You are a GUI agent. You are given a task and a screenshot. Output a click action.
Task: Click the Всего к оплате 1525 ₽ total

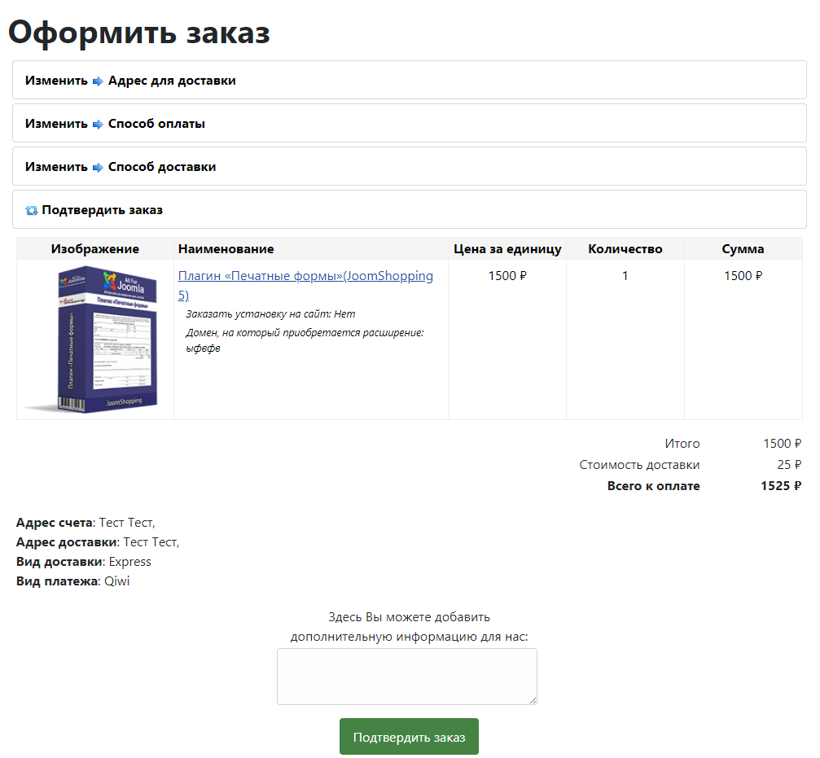(x=781, y=485)
